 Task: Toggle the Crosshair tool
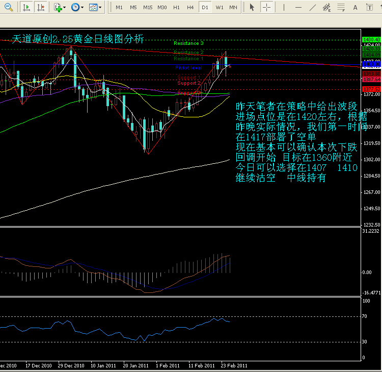click(266, 7)
